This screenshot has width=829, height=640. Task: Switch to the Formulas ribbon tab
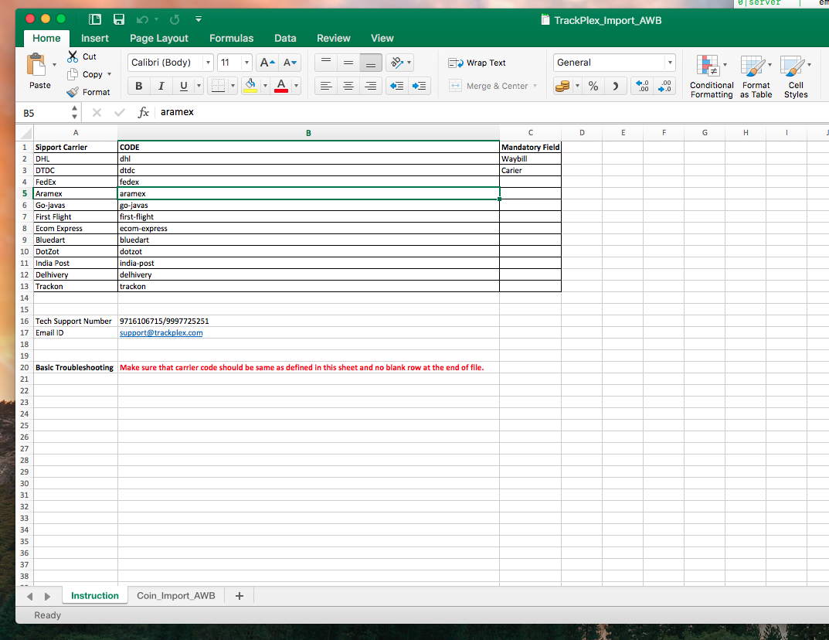[231, 38]
